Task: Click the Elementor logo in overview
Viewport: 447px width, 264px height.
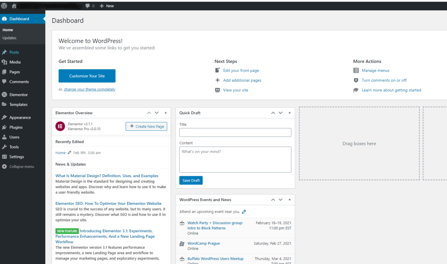Action: [60, 126]
